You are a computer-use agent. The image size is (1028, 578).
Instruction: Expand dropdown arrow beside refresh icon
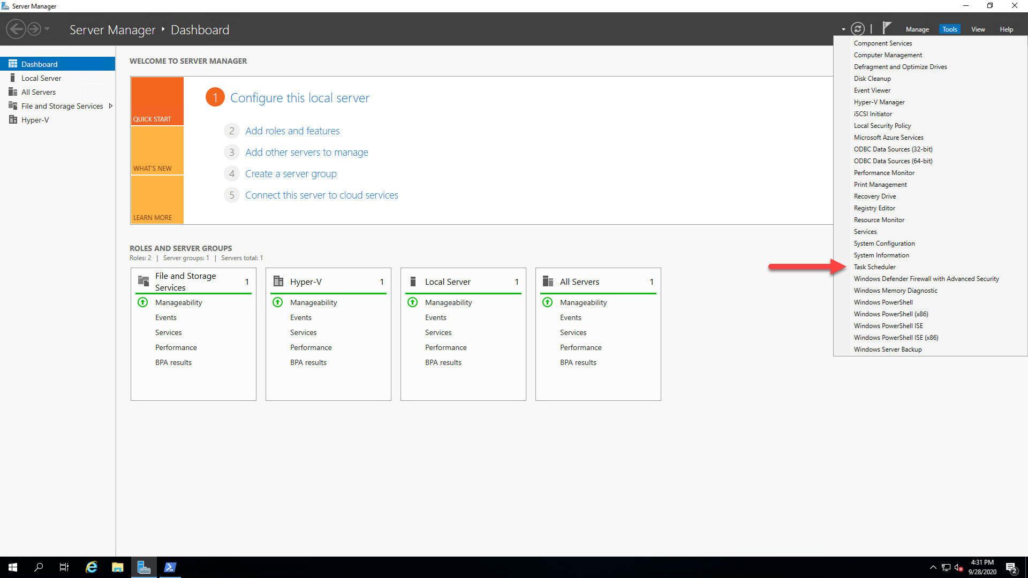click(843, 29)
